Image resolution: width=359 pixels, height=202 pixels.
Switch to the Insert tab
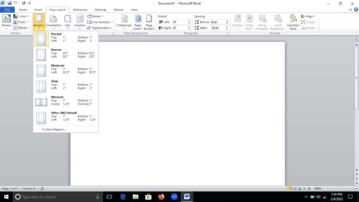coord(38,9)
